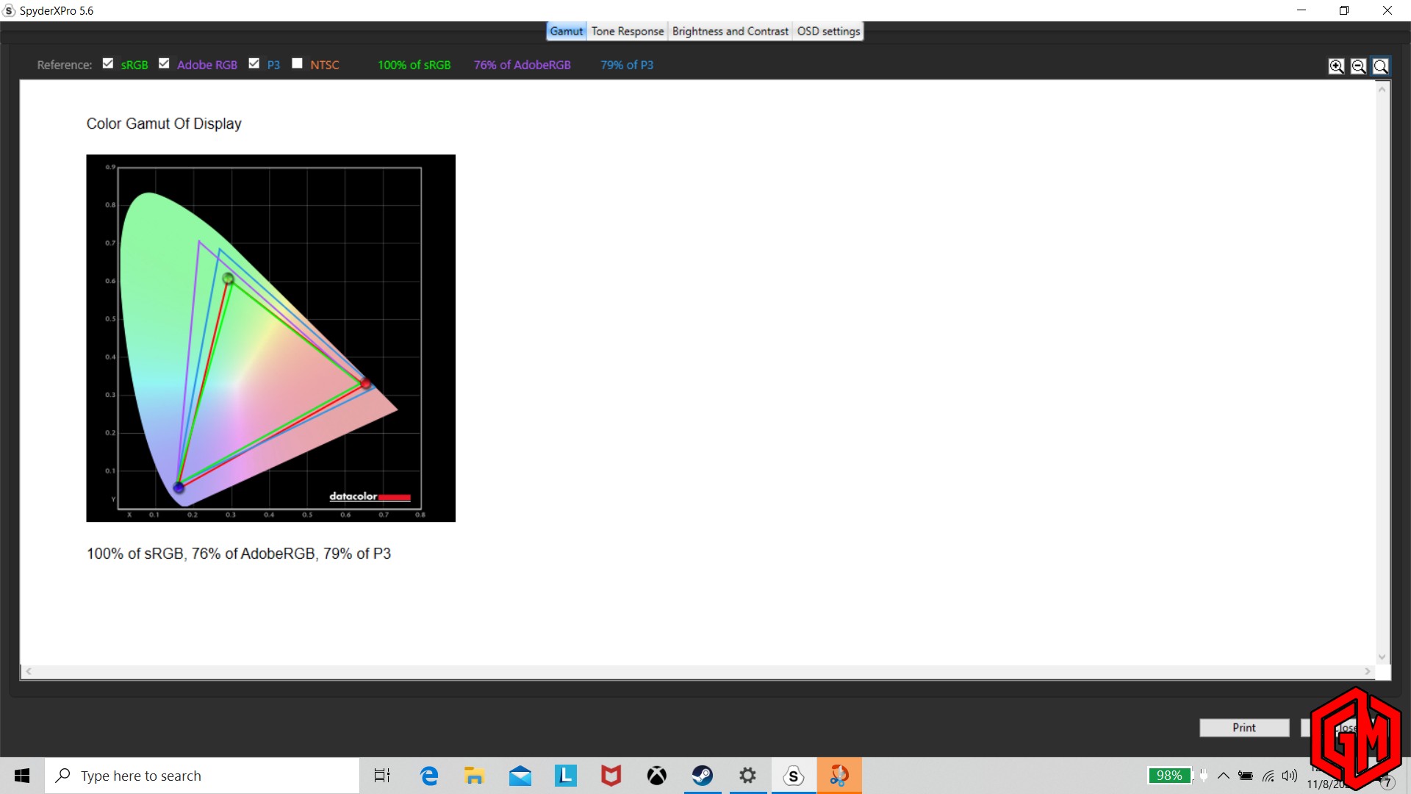Switch to the Tone Response tab
The height and width of the screenshot is (794, 1411).
pyautogui.click(x=628, y=31)
